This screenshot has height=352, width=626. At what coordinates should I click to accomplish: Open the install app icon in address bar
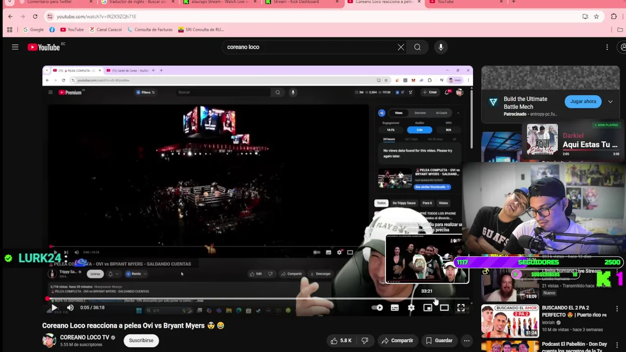pyautogui.click(x=585, y=17)
